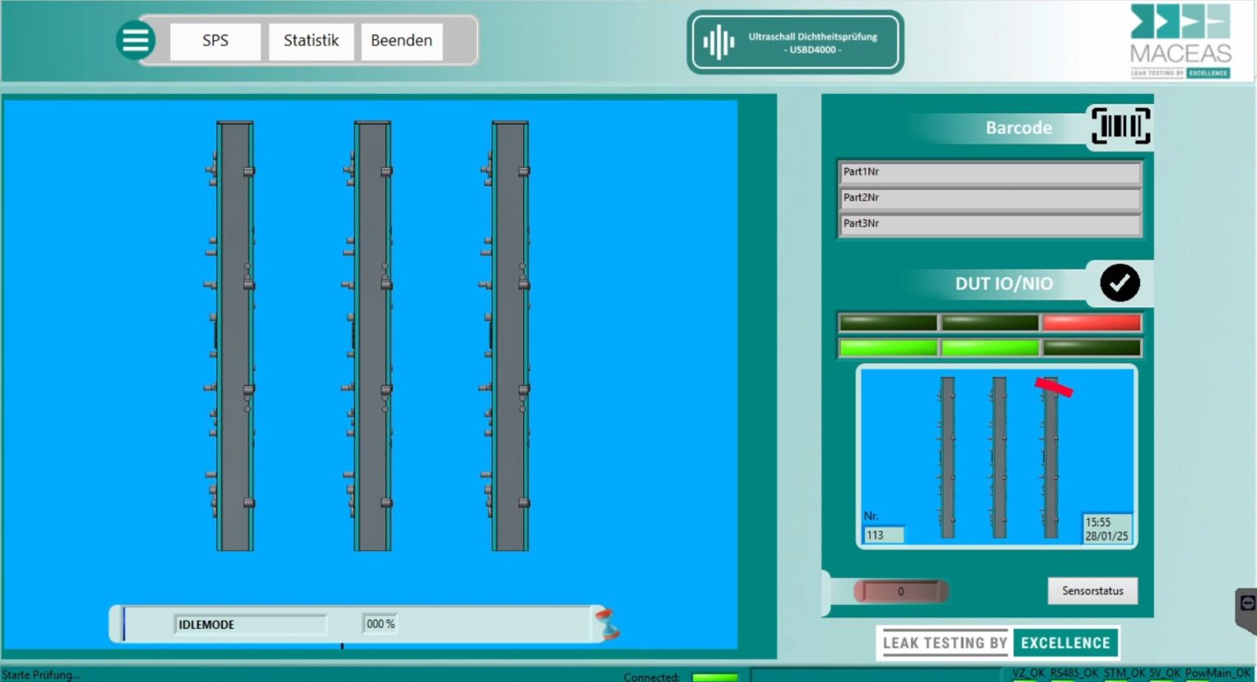This screenshot has height=682, width=1257.
Task: Open the SPS menu
Action: [x=214, y=40]
